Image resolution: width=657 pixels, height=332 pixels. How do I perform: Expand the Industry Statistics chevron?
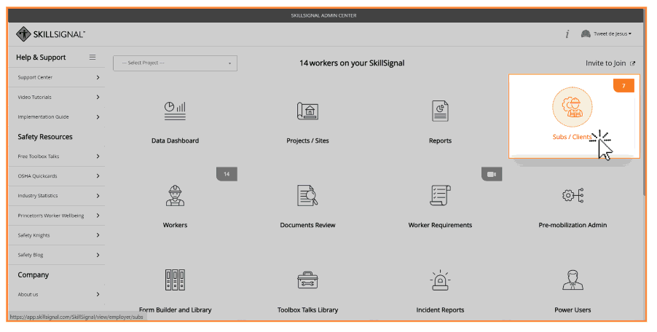pyautogui.click(x=98, y=196)
